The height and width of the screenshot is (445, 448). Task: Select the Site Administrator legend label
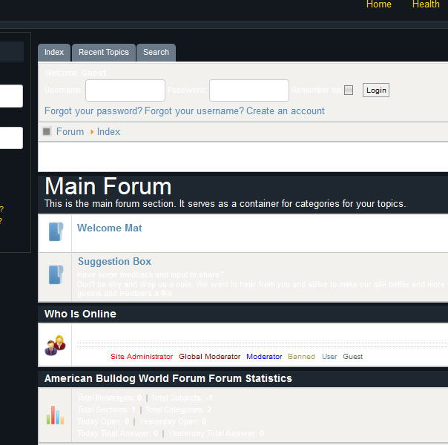[142, 357]
